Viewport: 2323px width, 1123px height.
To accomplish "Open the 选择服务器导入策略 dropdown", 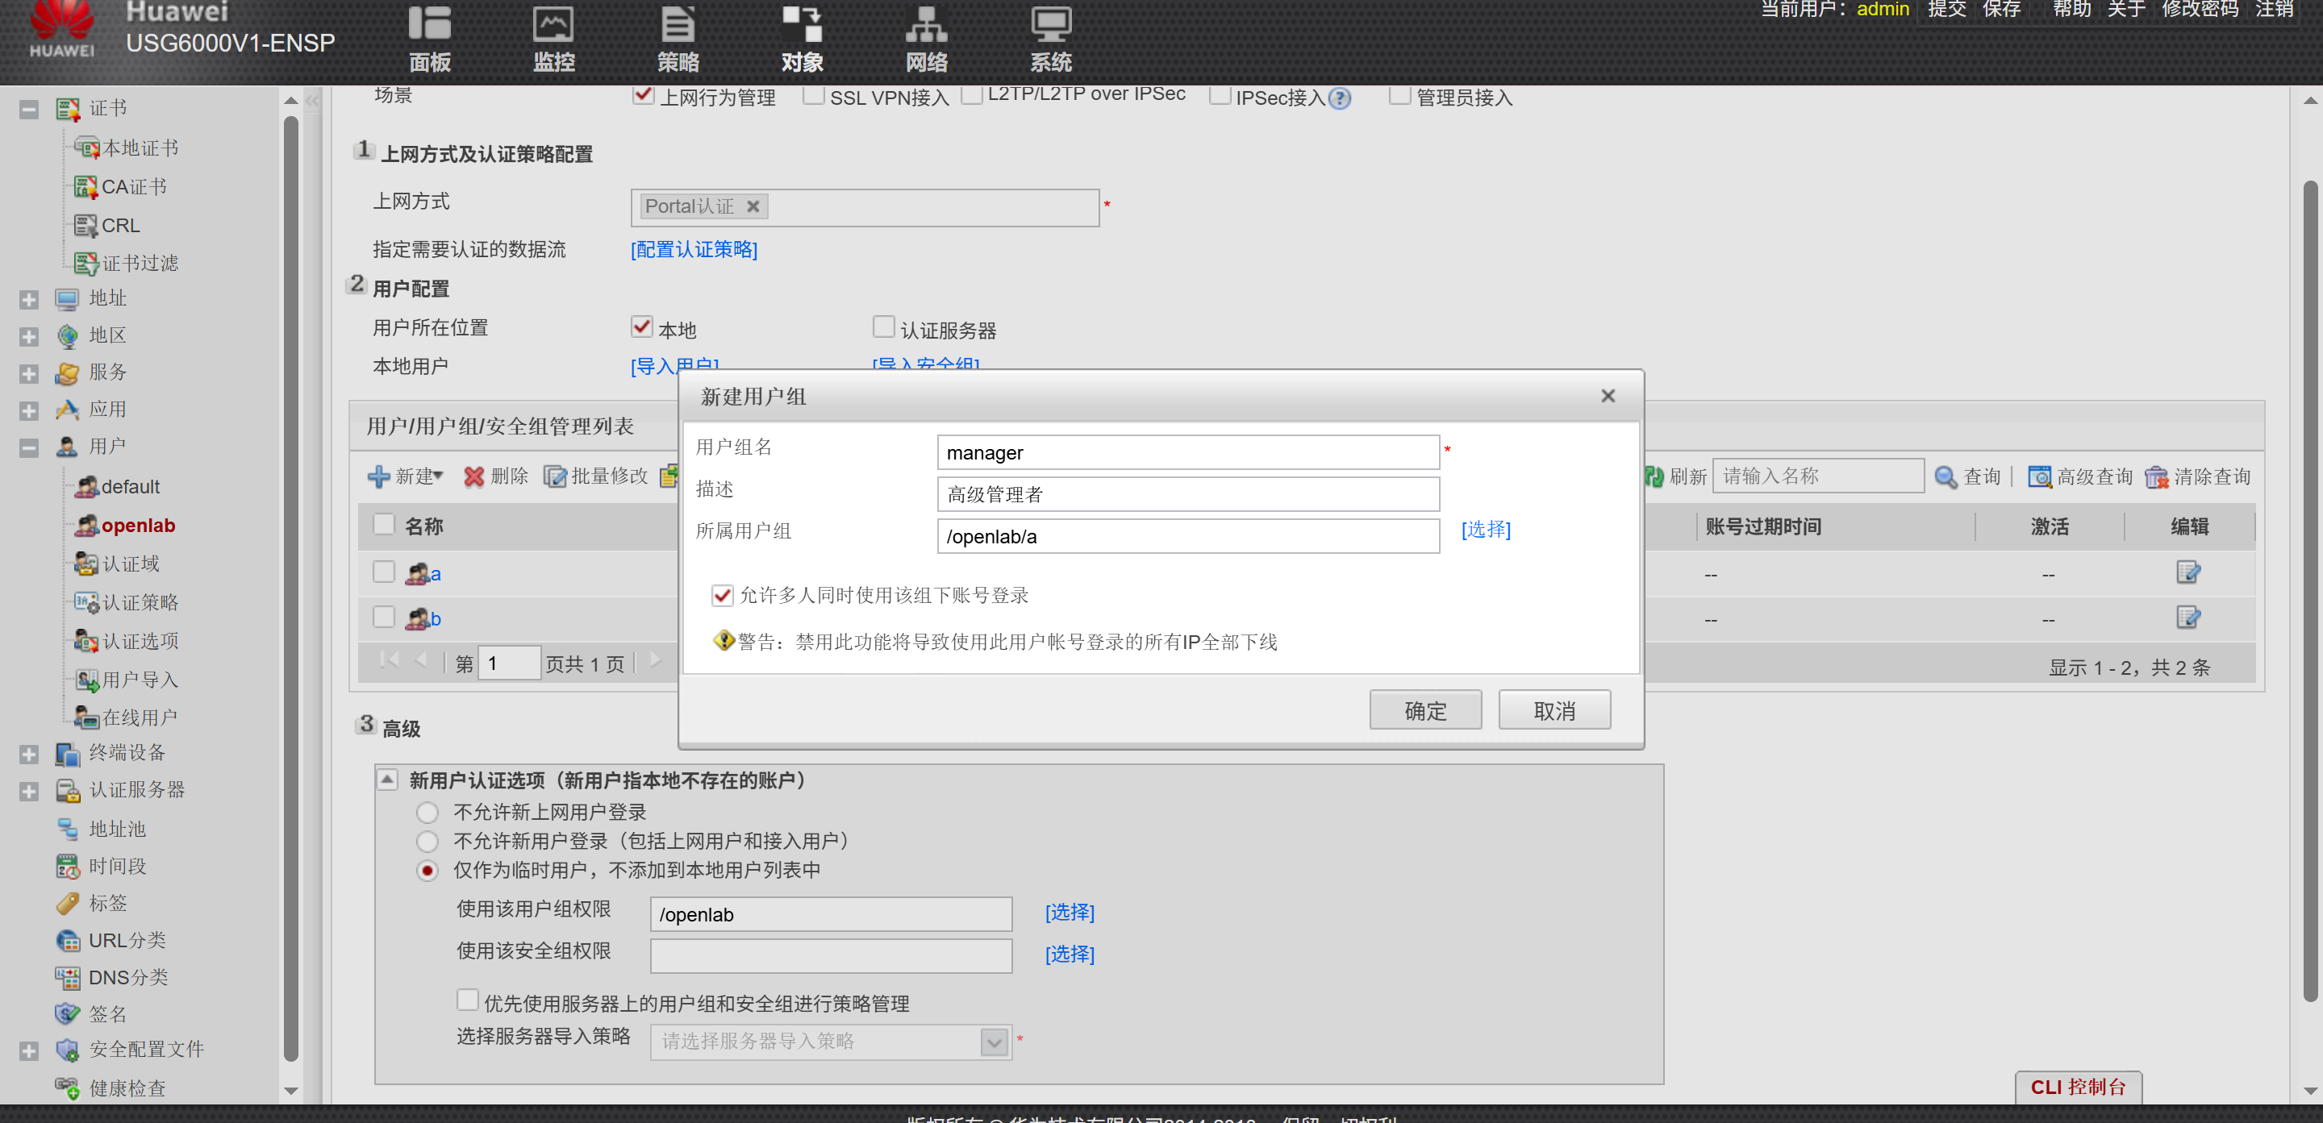I will tap(992, 1042).
